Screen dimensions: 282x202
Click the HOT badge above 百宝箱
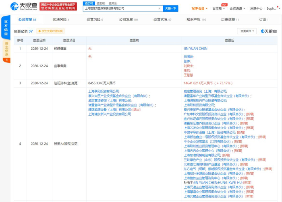click(224, 5)
